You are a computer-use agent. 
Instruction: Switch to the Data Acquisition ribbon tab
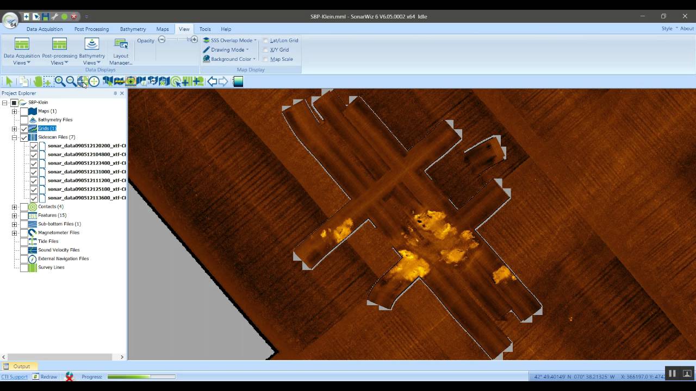45,29
